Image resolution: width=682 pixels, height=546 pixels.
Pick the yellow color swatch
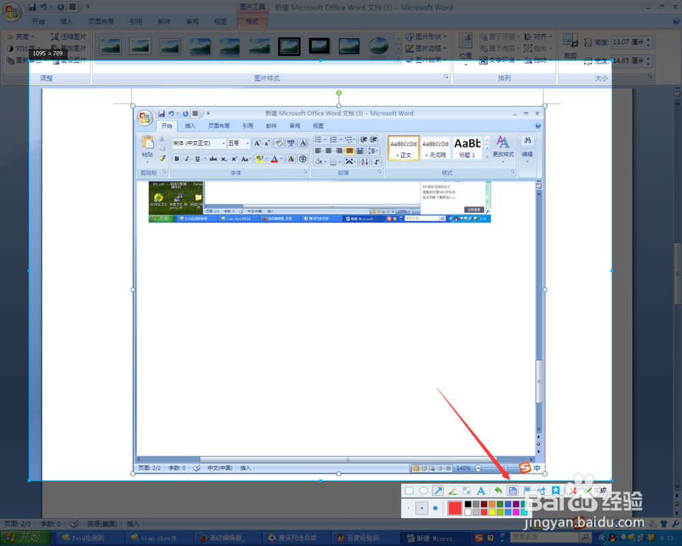[x=492, y=512]
